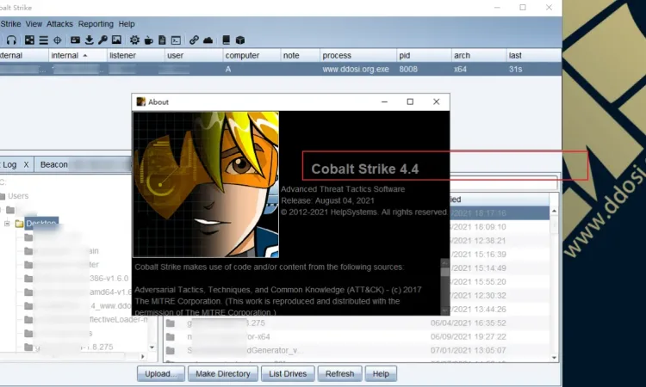
Task: Sort by process column header
Action: [x=358, y=56]
